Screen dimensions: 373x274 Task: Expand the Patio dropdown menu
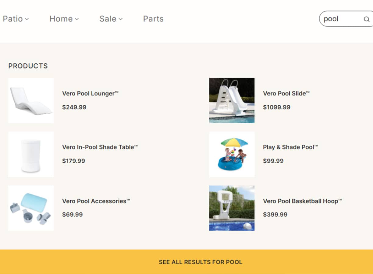(x=16, y=19)
